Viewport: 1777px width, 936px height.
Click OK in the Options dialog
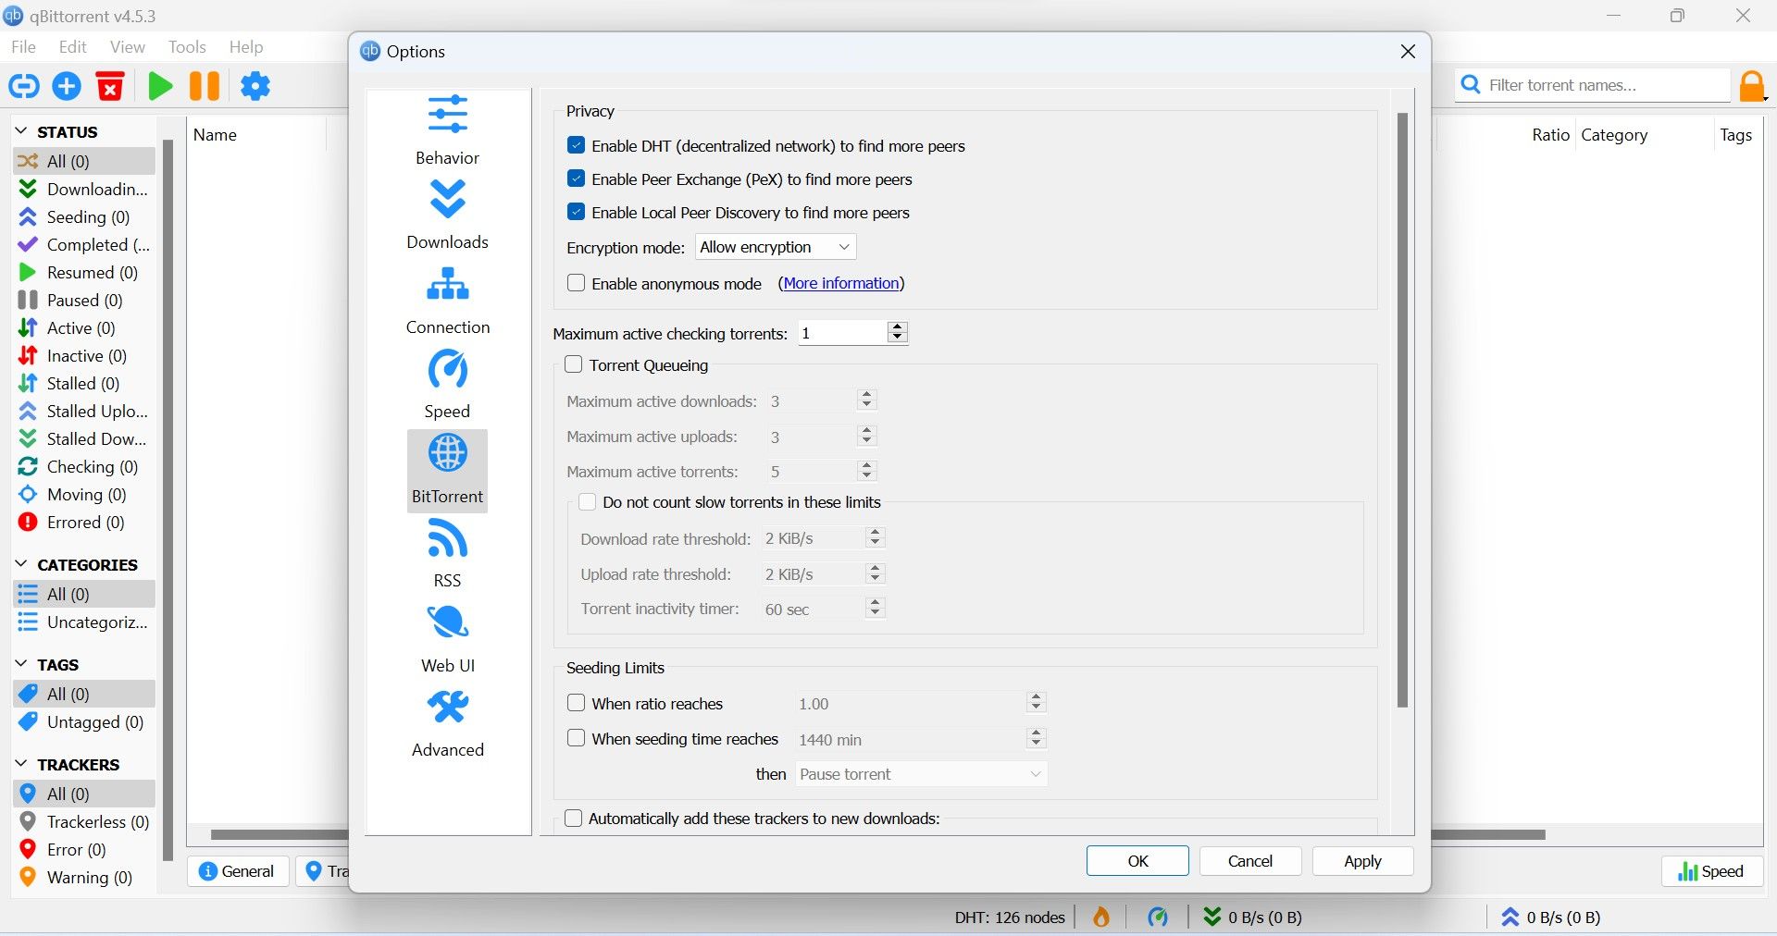(1137, 861)
